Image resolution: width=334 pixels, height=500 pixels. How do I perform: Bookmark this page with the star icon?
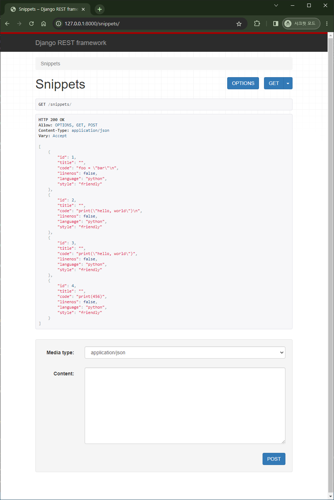(239, 24)
